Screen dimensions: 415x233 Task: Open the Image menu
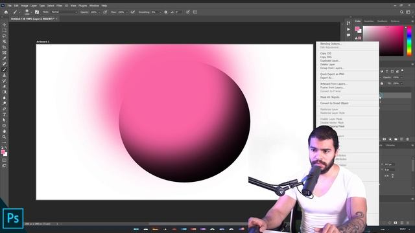[x=25, y=6]
